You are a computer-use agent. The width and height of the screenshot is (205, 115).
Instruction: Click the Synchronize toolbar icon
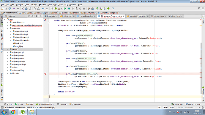tap(10, 9)
